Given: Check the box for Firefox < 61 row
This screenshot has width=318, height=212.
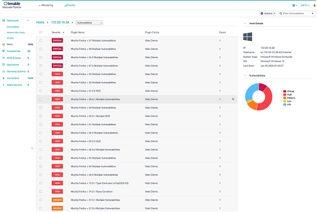Looking at the screenshot, I should 41,124.
